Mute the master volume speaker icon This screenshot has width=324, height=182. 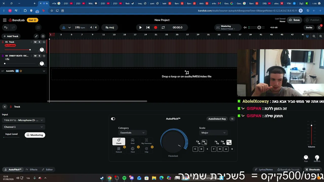pos(245,28)
